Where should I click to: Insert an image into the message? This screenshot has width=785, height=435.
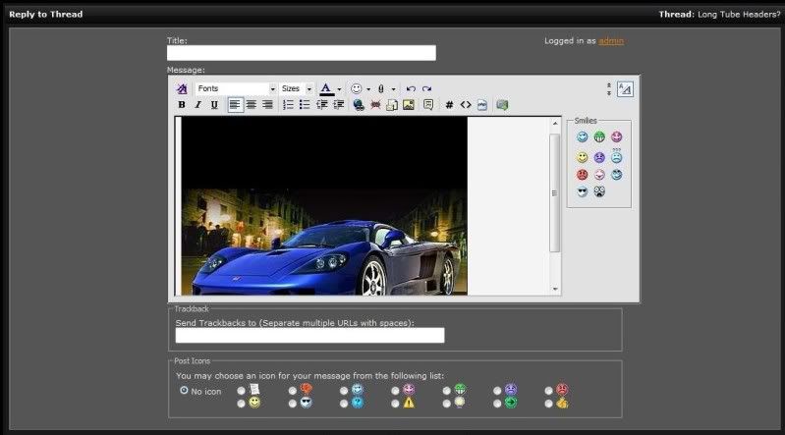point(409,105)
